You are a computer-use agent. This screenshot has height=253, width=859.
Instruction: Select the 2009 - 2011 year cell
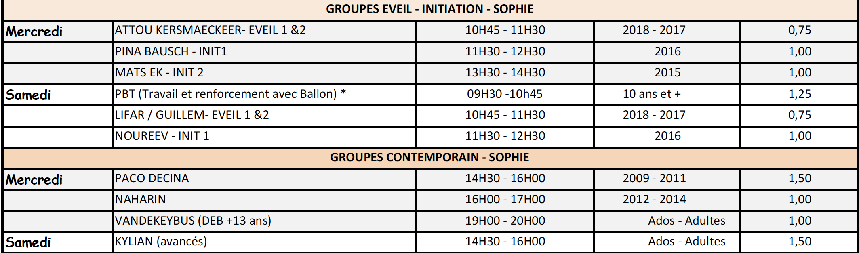click(x=667, y=179)
